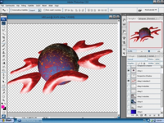This screenshot has width=164, height=123.
Task: Open the Kitöltés fill arrow
Action: click(161, 63)
